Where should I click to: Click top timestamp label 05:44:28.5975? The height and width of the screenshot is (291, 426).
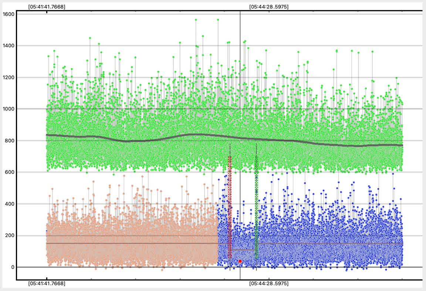point(269,7)
